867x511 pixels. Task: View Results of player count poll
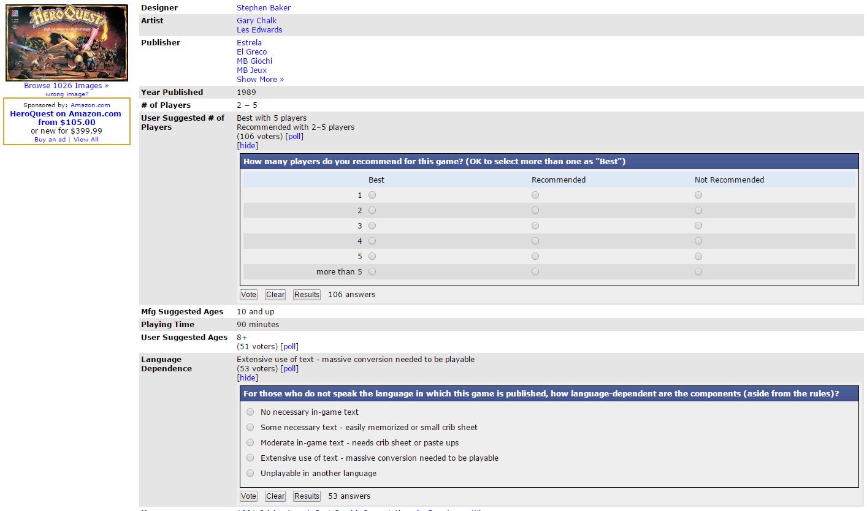307,295
